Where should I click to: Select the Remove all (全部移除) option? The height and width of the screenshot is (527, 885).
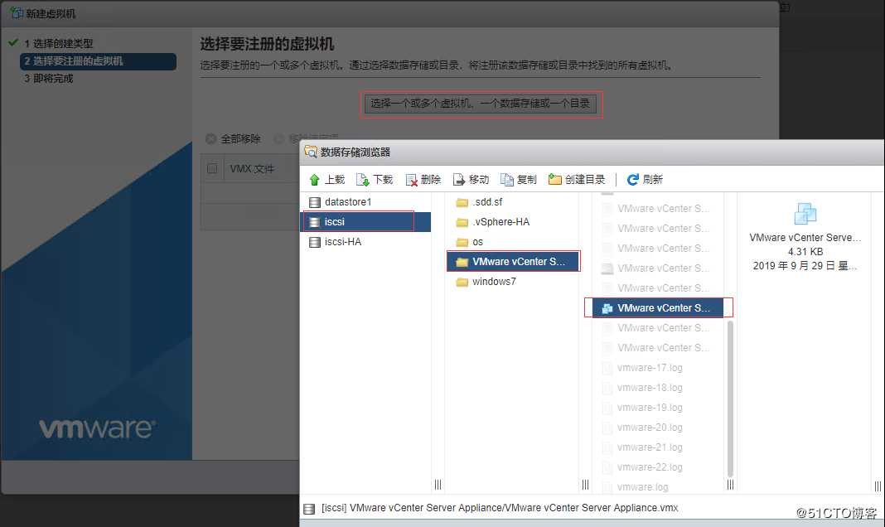coord(233,139)
